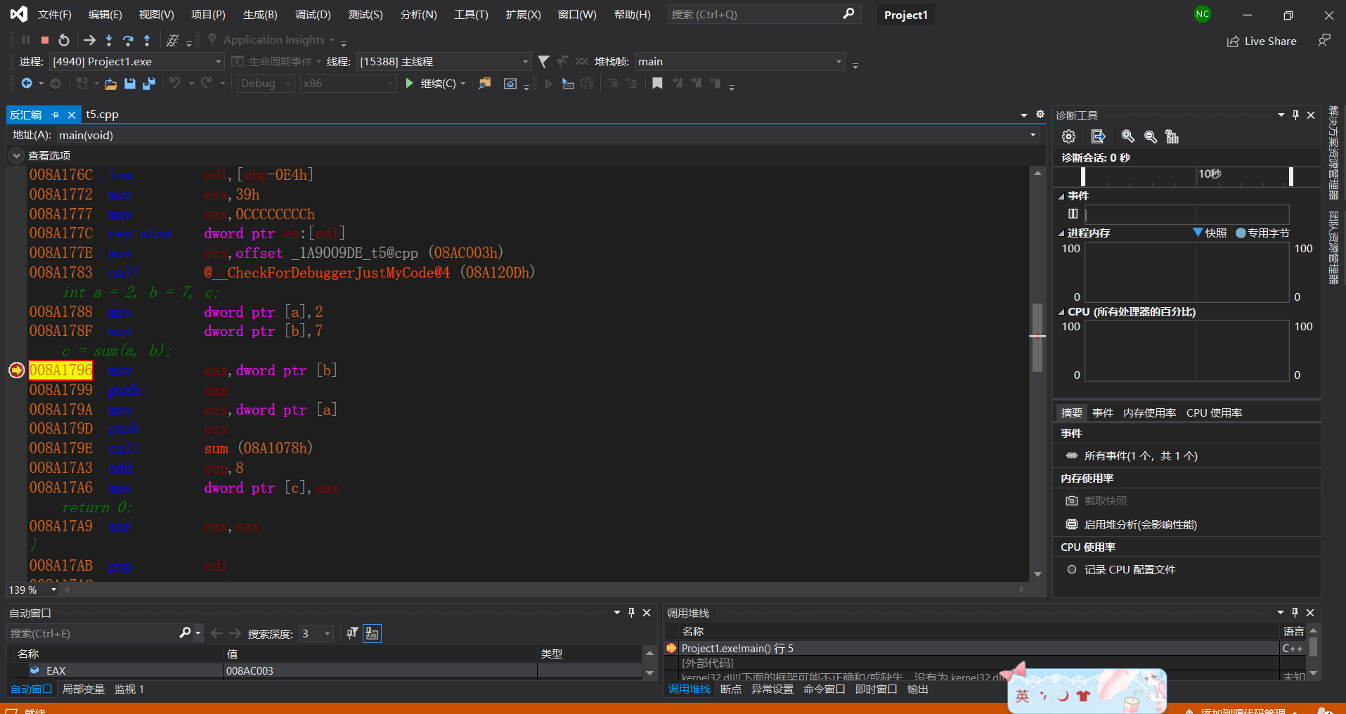1346x714 pixels.
Task: Click the left timeline range marker
Action: coord(1083,176)
